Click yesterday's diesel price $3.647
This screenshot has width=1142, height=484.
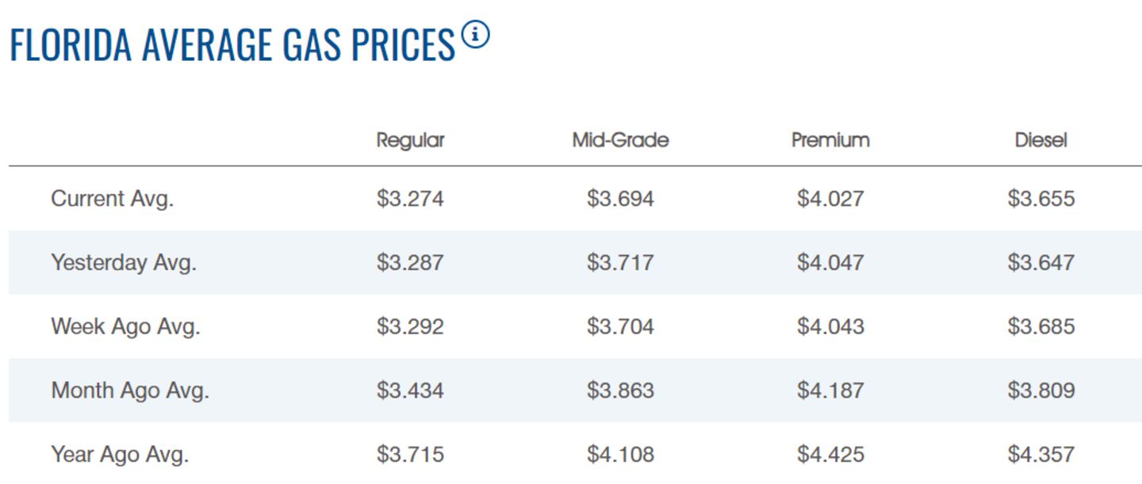point(1040,262)
